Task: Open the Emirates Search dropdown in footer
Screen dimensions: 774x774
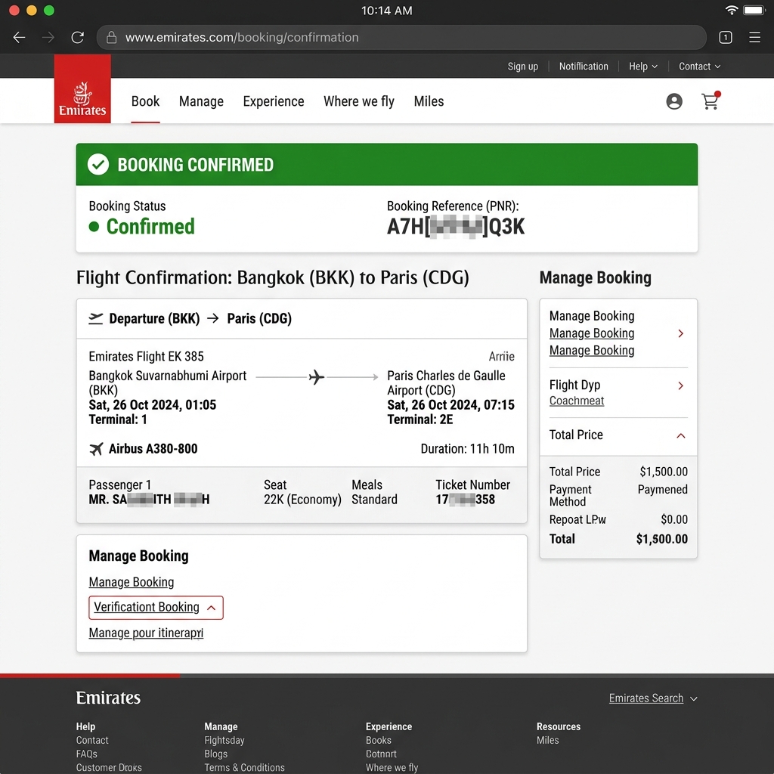Action: (x=652, y=698)
